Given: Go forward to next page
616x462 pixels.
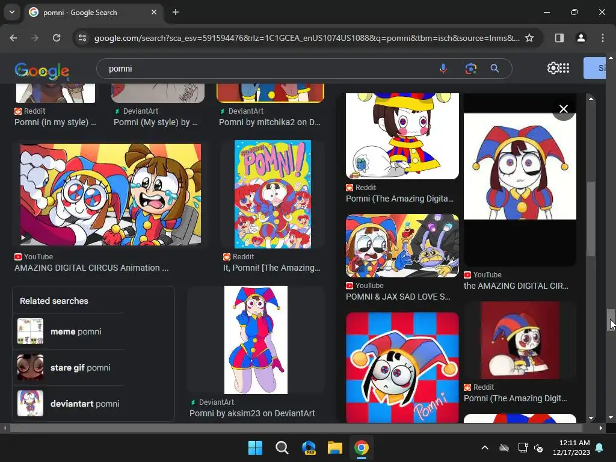Looking at the screenshot, I should coord(35,38).
